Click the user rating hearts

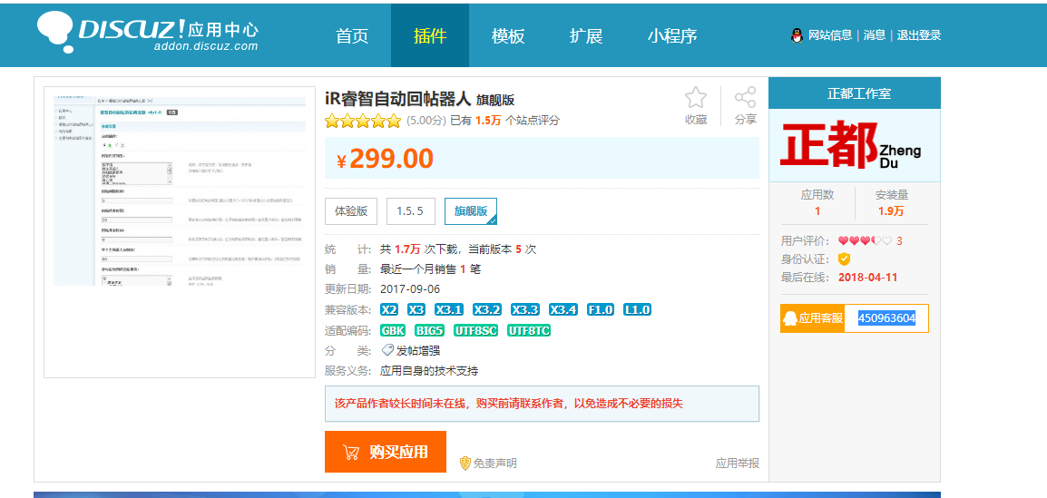coord(865,241)
